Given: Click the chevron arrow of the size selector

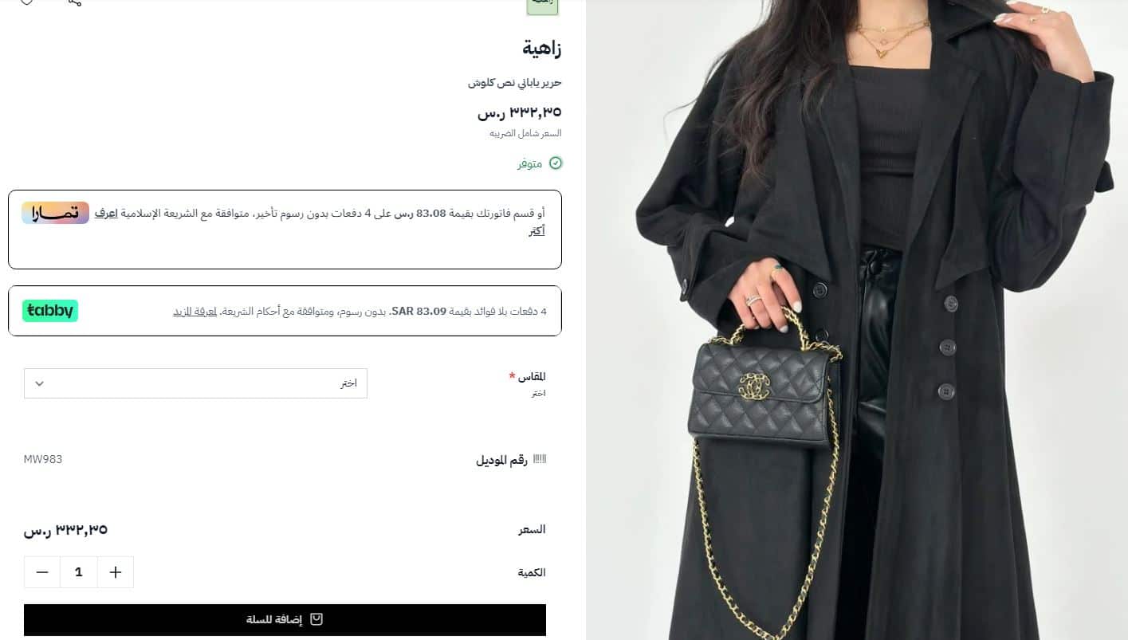Looking at the screenshot, I should (39, 383).
